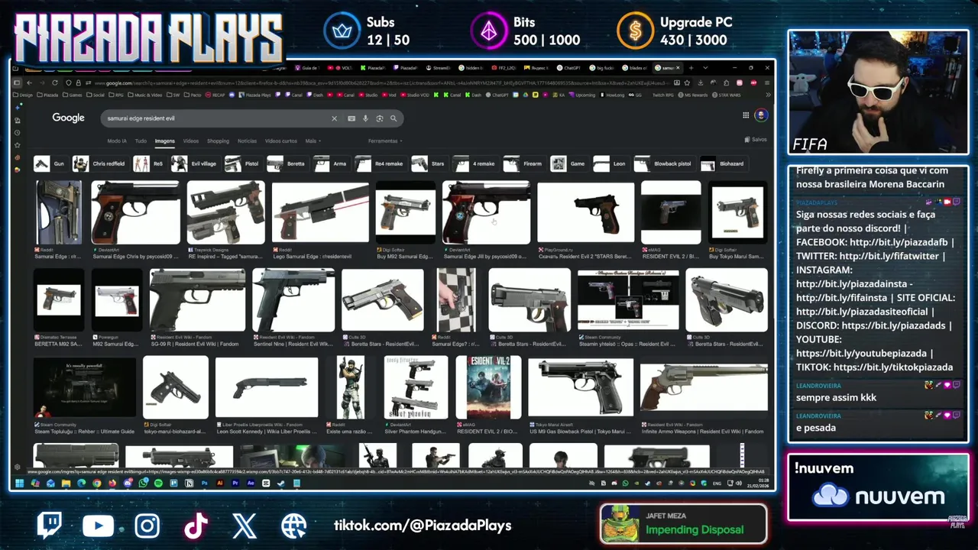Open the Mais dropdown in Google tabs
The image size is (978, 550).
[313, 141]
